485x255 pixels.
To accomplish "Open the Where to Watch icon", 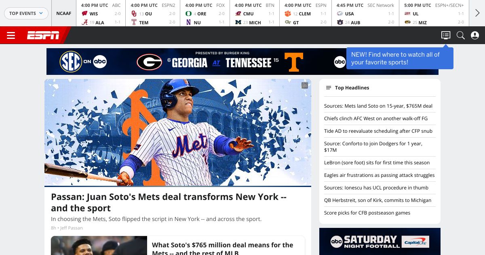I will (445, 35).
